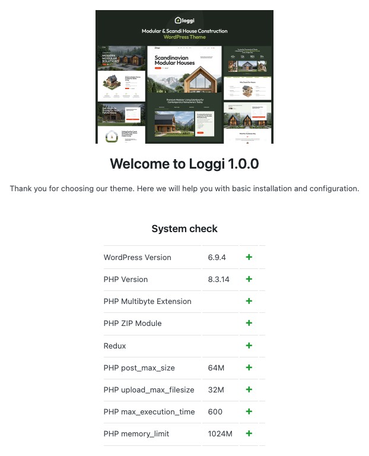Click the PHP max_execution_time green plus icon
This screenshot has height=456, width=369.
click(249, 412)
